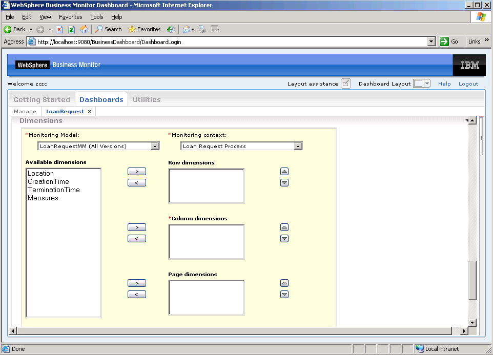Open the Search magnifier in toolbar

tap(109, 29)
